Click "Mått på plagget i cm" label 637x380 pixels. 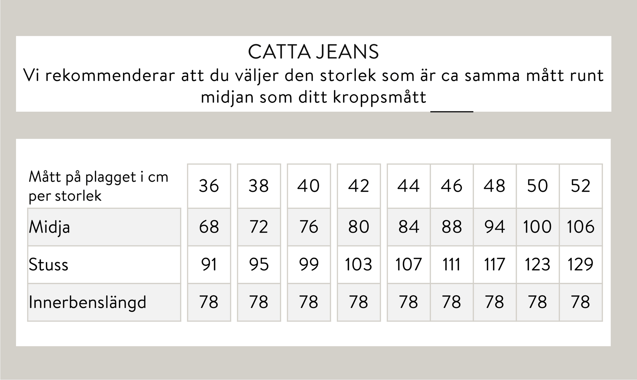point(99,177)
